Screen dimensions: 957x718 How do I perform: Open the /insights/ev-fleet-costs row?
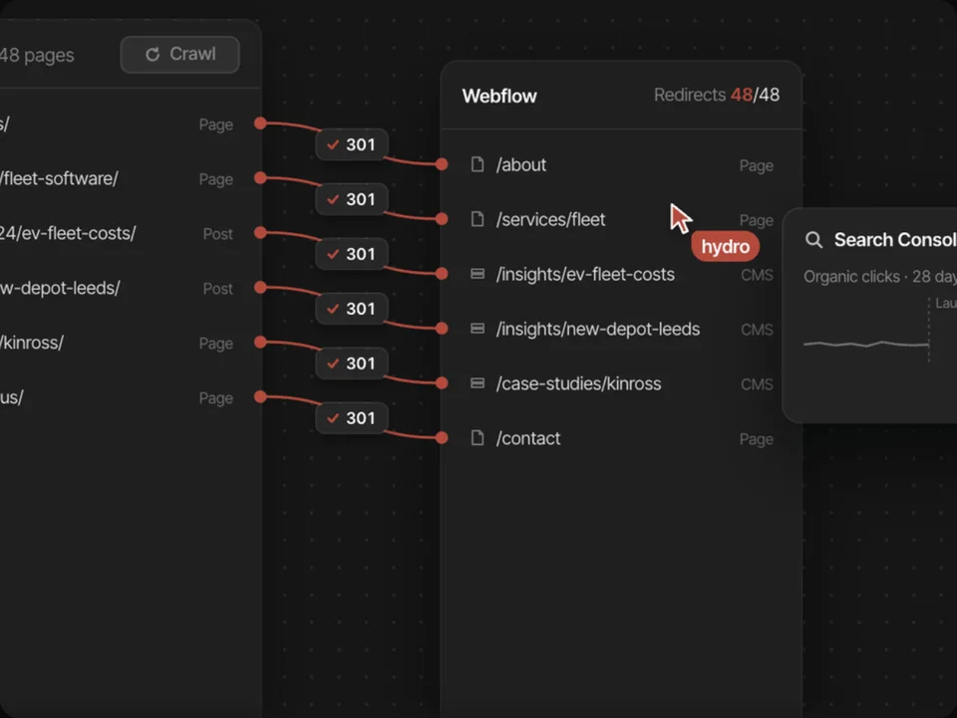pyautogui.click(x=621, y=274)
